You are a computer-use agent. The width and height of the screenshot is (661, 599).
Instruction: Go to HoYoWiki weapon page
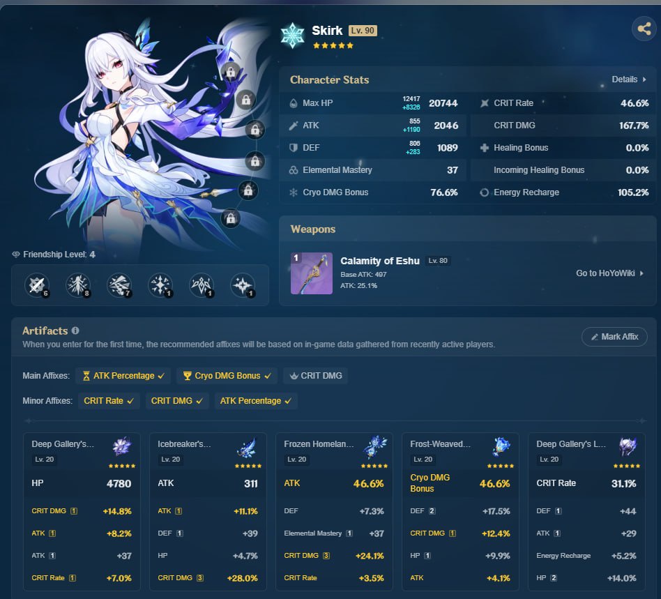point(609,273)
